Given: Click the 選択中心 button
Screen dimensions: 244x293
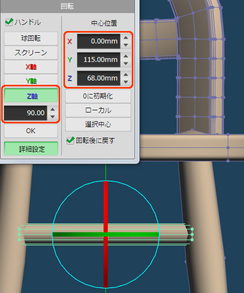Looking at the screenshot, I should [98, 124].
